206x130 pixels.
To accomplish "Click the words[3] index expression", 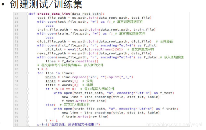I will coord(70,85).
